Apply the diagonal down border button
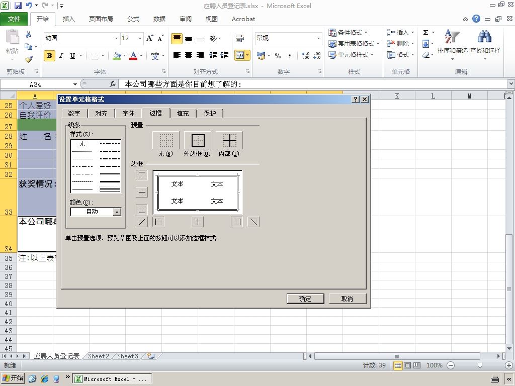Viewport: 515px width, 386px height. coord(253,222)
